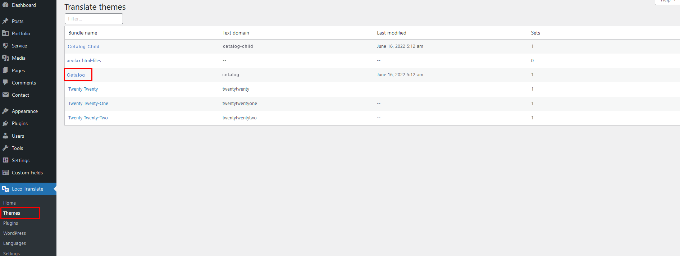Open the Help dropdown tab
This screenshot has width=680, height=256.
click(667, 1)
